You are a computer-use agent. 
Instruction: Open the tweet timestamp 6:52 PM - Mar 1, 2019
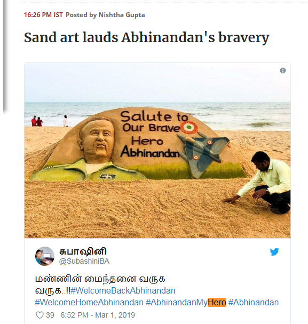(x=98, y=315)
